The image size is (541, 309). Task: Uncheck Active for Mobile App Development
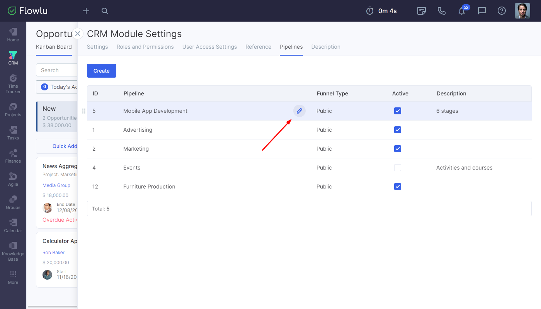398,111
